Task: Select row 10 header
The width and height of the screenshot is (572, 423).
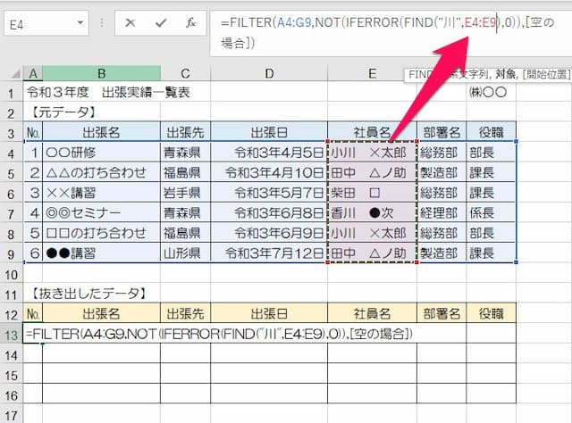Action: 12,274
